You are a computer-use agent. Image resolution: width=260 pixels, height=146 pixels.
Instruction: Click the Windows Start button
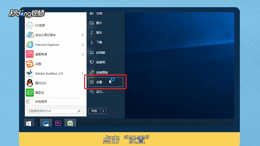[28, 123]
